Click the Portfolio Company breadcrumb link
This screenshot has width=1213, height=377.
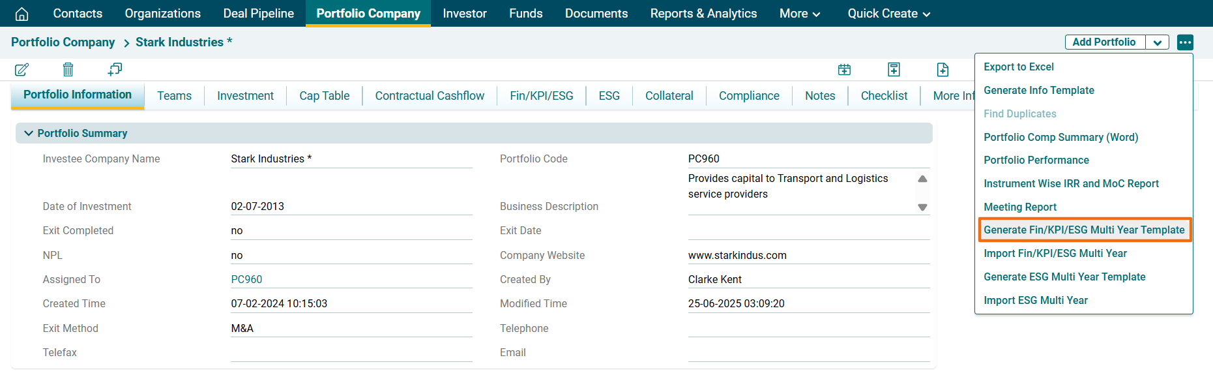click(x=63, y=42)
